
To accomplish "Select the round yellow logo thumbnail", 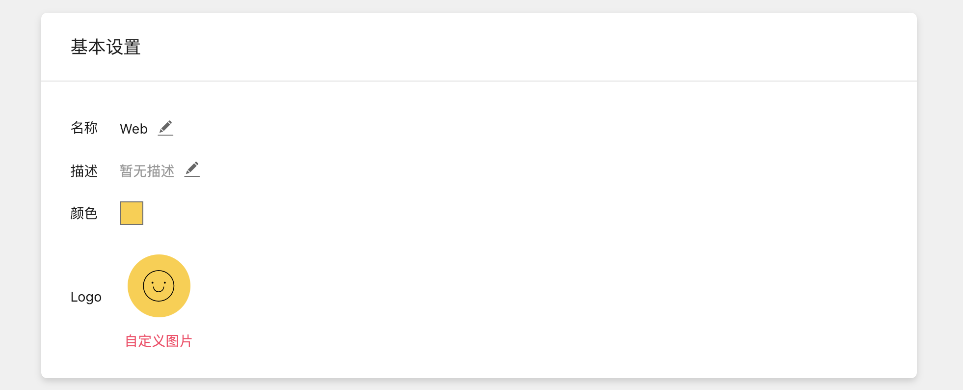I will (x=159, y=286).
